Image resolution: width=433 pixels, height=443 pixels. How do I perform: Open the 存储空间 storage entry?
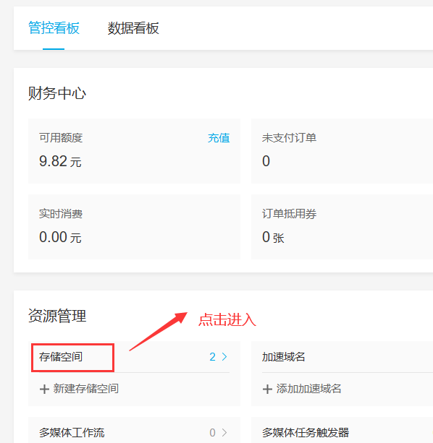coord(61,357)
